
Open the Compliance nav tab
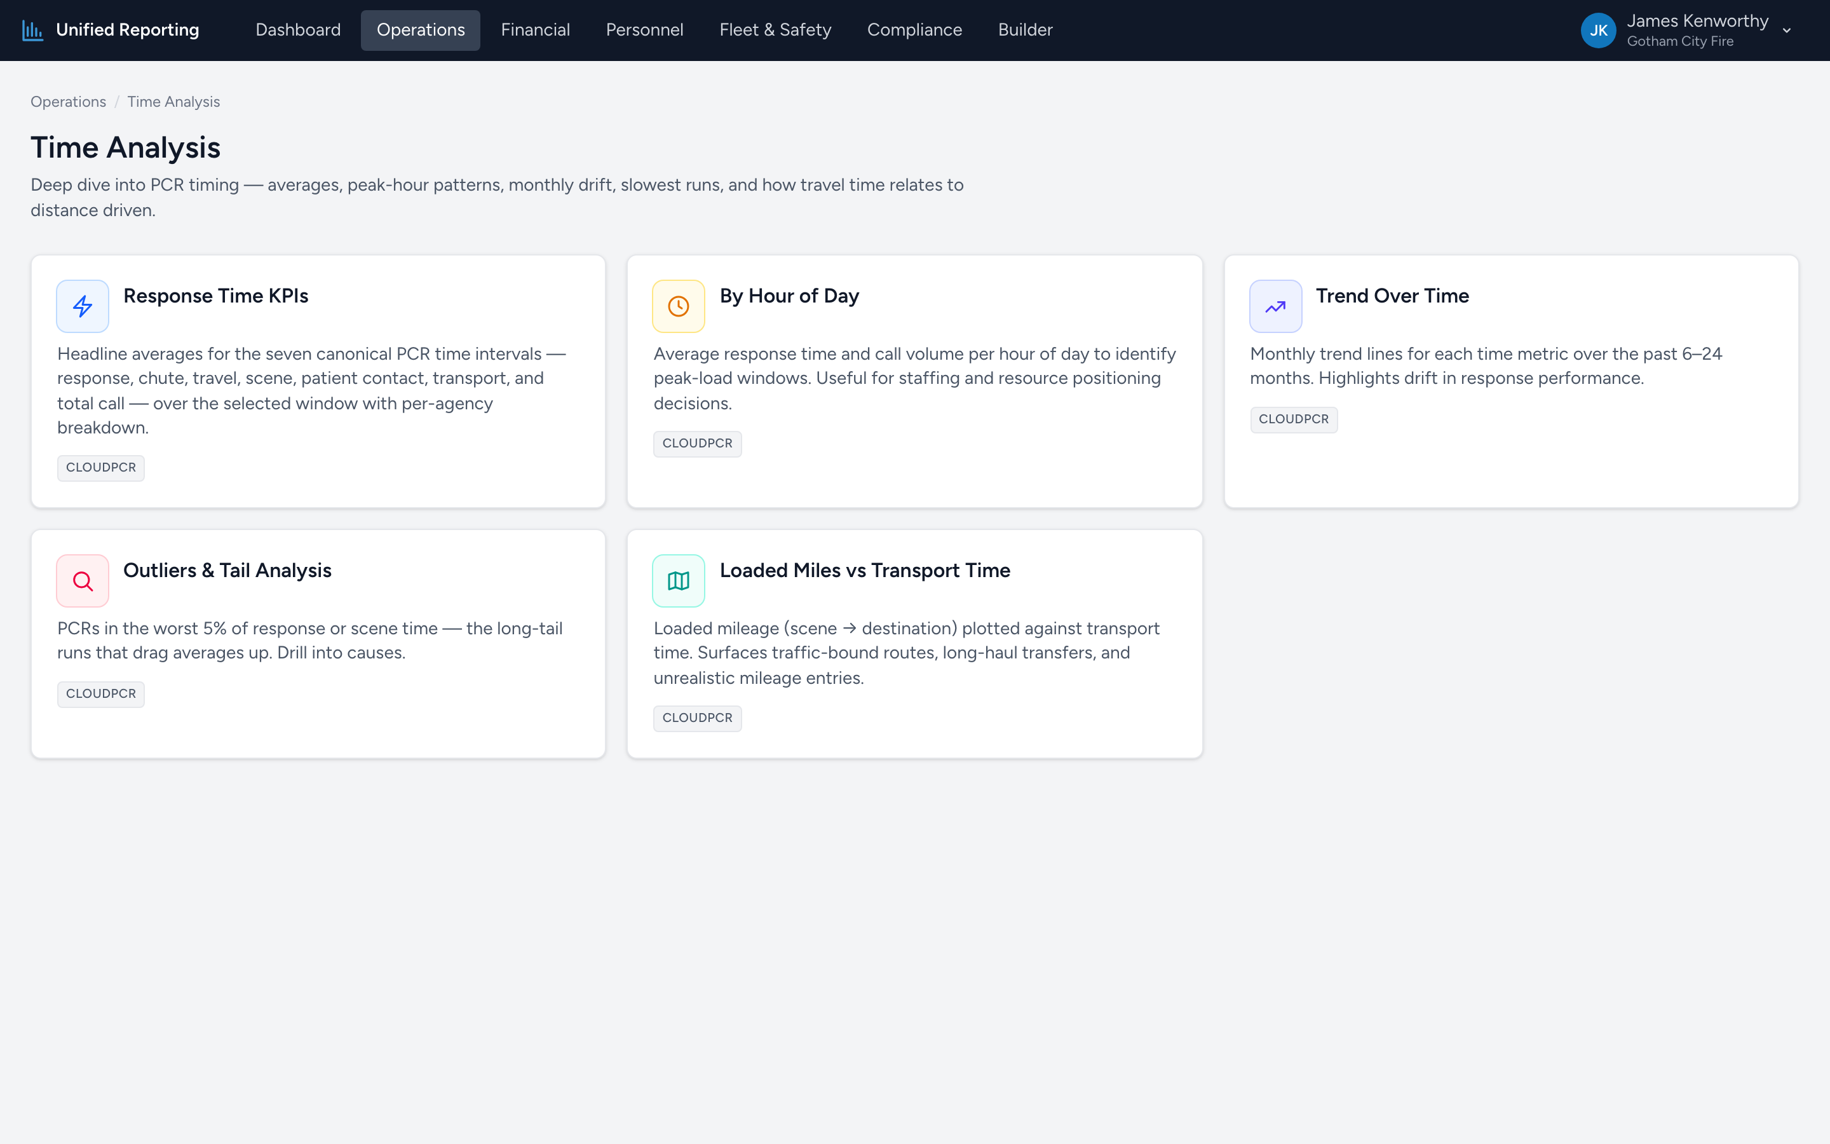[914, 31]
